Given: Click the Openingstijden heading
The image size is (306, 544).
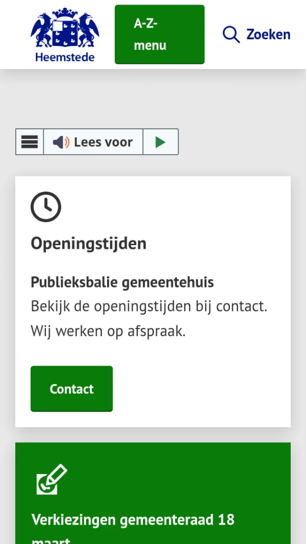Looking at the screenshot, I should 88,243.
